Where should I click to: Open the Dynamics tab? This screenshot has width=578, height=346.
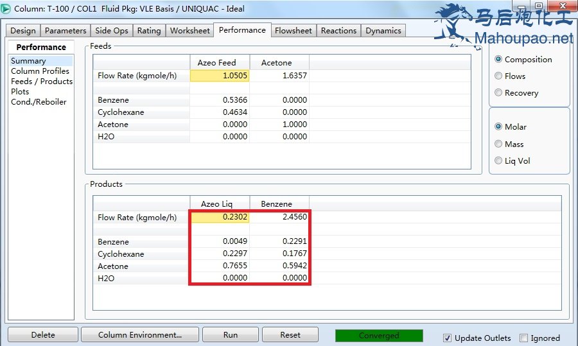pyautogui.click(x=383, y=31)
